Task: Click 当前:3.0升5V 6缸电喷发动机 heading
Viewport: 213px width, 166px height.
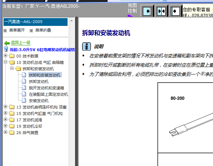Action: coord(42,50)
